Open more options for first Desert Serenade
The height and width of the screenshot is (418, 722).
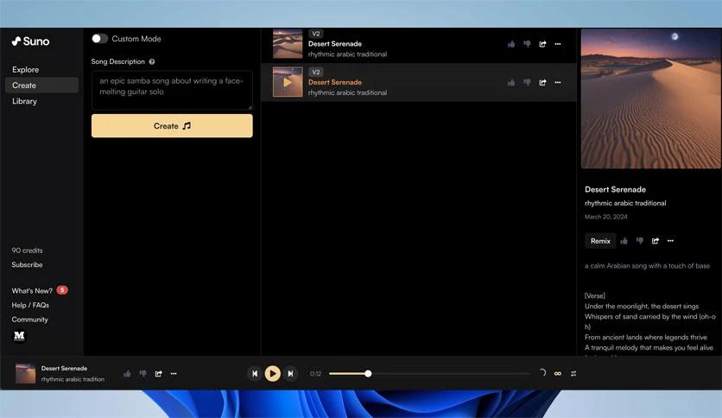click(558, 44)
